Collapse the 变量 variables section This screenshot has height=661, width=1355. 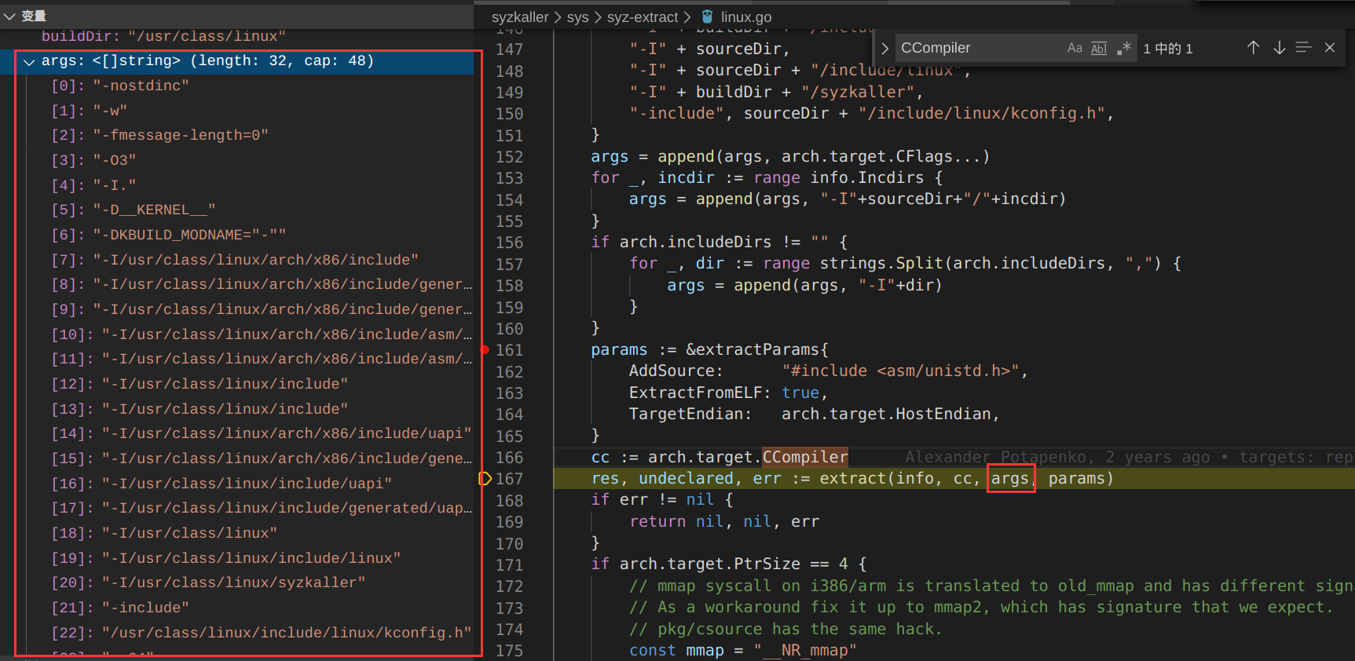(10, 16)
